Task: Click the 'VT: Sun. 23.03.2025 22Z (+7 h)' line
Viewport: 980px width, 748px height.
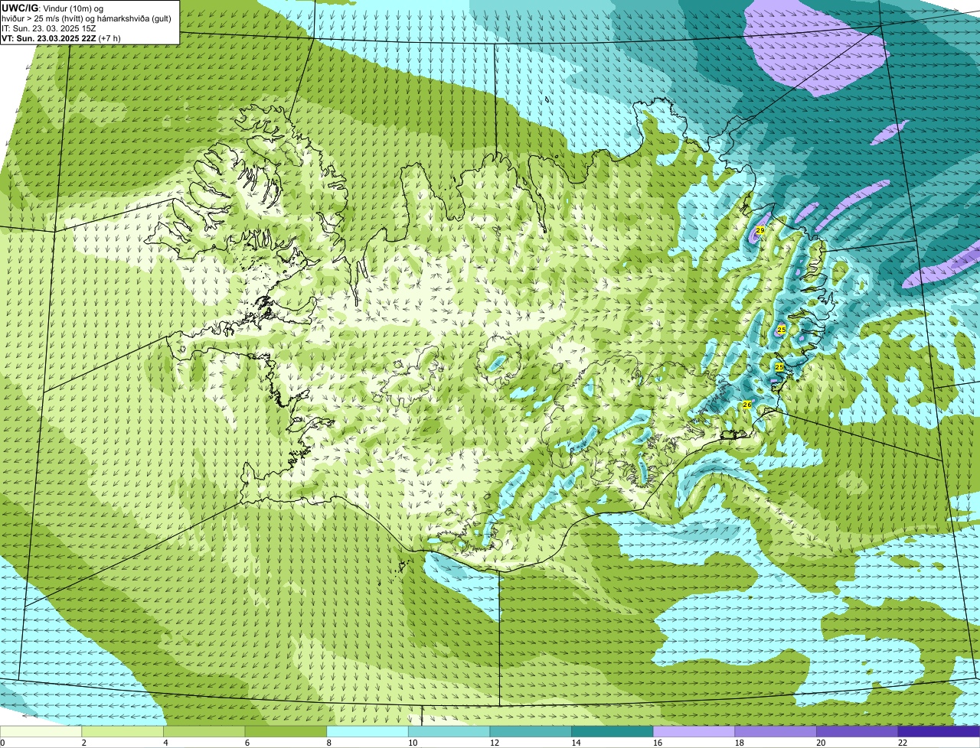Action: tap(60, 37)
